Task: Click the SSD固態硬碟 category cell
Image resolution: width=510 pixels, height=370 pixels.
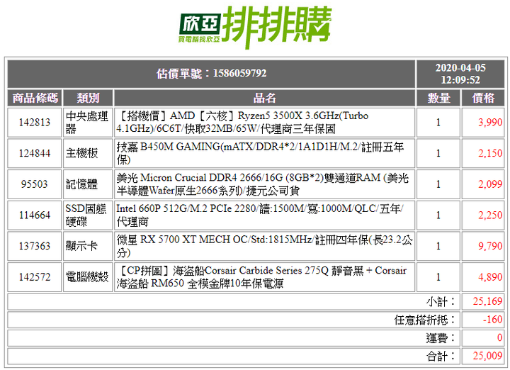Action: click(x=88, y=215)
